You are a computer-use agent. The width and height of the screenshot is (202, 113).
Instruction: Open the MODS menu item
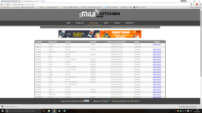tap(106, 23)
